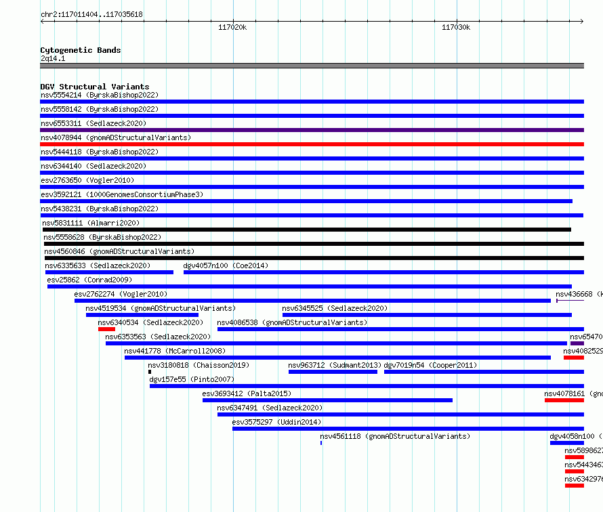
Task: Open the nsv6553311 (Sedlazeck2020) purple variant bar
Action: (312, 130)
